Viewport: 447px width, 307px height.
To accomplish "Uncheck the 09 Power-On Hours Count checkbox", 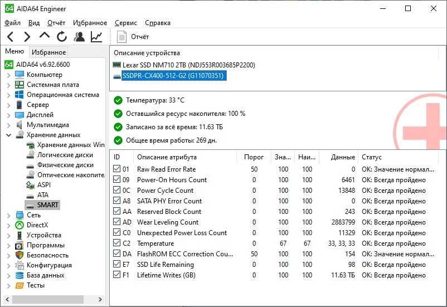I will [116, 179].
